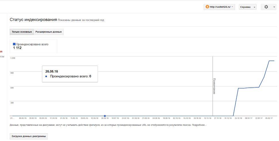The height and width of the screenshot is (141, 279).
Task: Click the 13.11.16 date label
Action: click(207, 118)
